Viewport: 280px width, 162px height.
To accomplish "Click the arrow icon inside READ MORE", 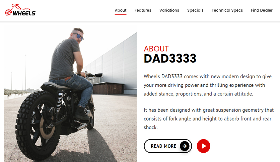I will (x=185, y=146).
